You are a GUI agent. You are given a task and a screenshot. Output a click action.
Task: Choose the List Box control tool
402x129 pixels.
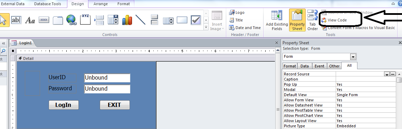168,20
